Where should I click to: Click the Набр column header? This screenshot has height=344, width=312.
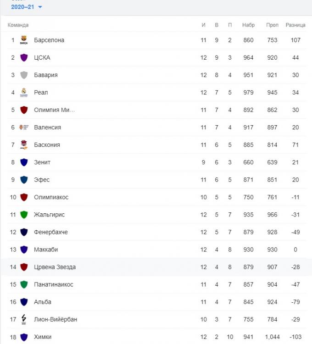(x=248, y=25)
